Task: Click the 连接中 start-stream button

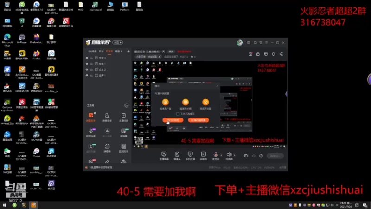Action: point(275,156)
